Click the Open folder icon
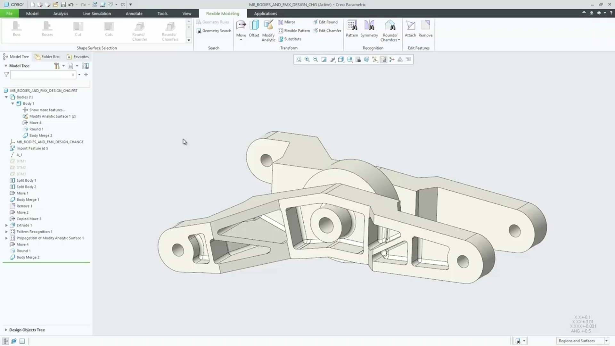The image size is (615, 346). 55,4
